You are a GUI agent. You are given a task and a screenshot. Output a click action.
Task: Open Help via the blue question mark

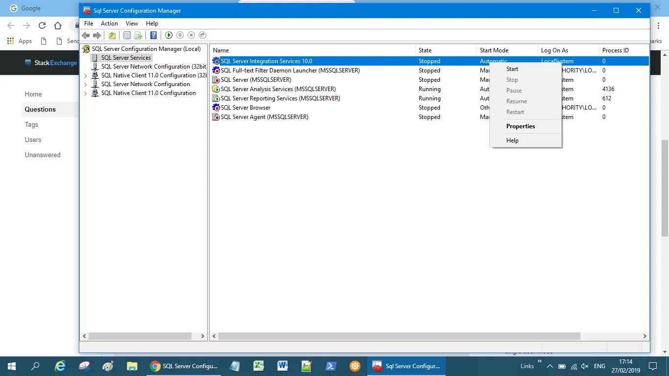[x=154, y=35]
